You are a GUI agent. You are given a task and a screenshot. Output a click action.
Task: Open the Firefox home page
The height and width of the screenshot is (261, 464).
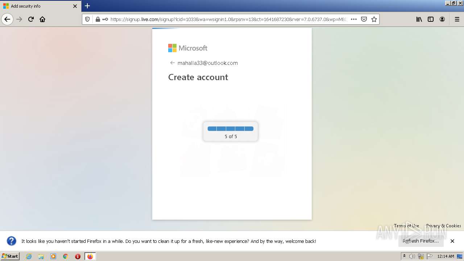42,19
